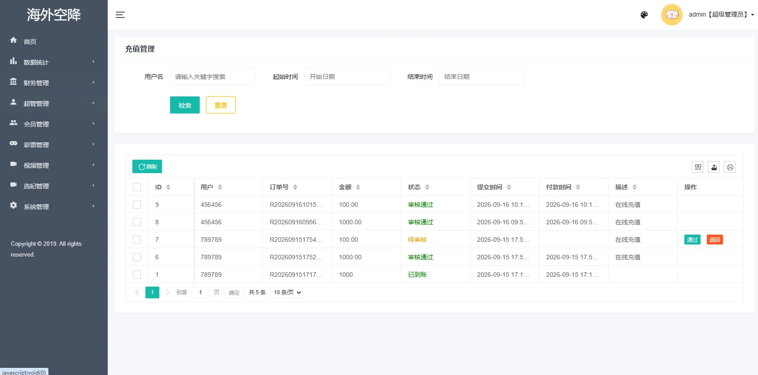Toggle the select-all checkbox in header

[137, 187]
